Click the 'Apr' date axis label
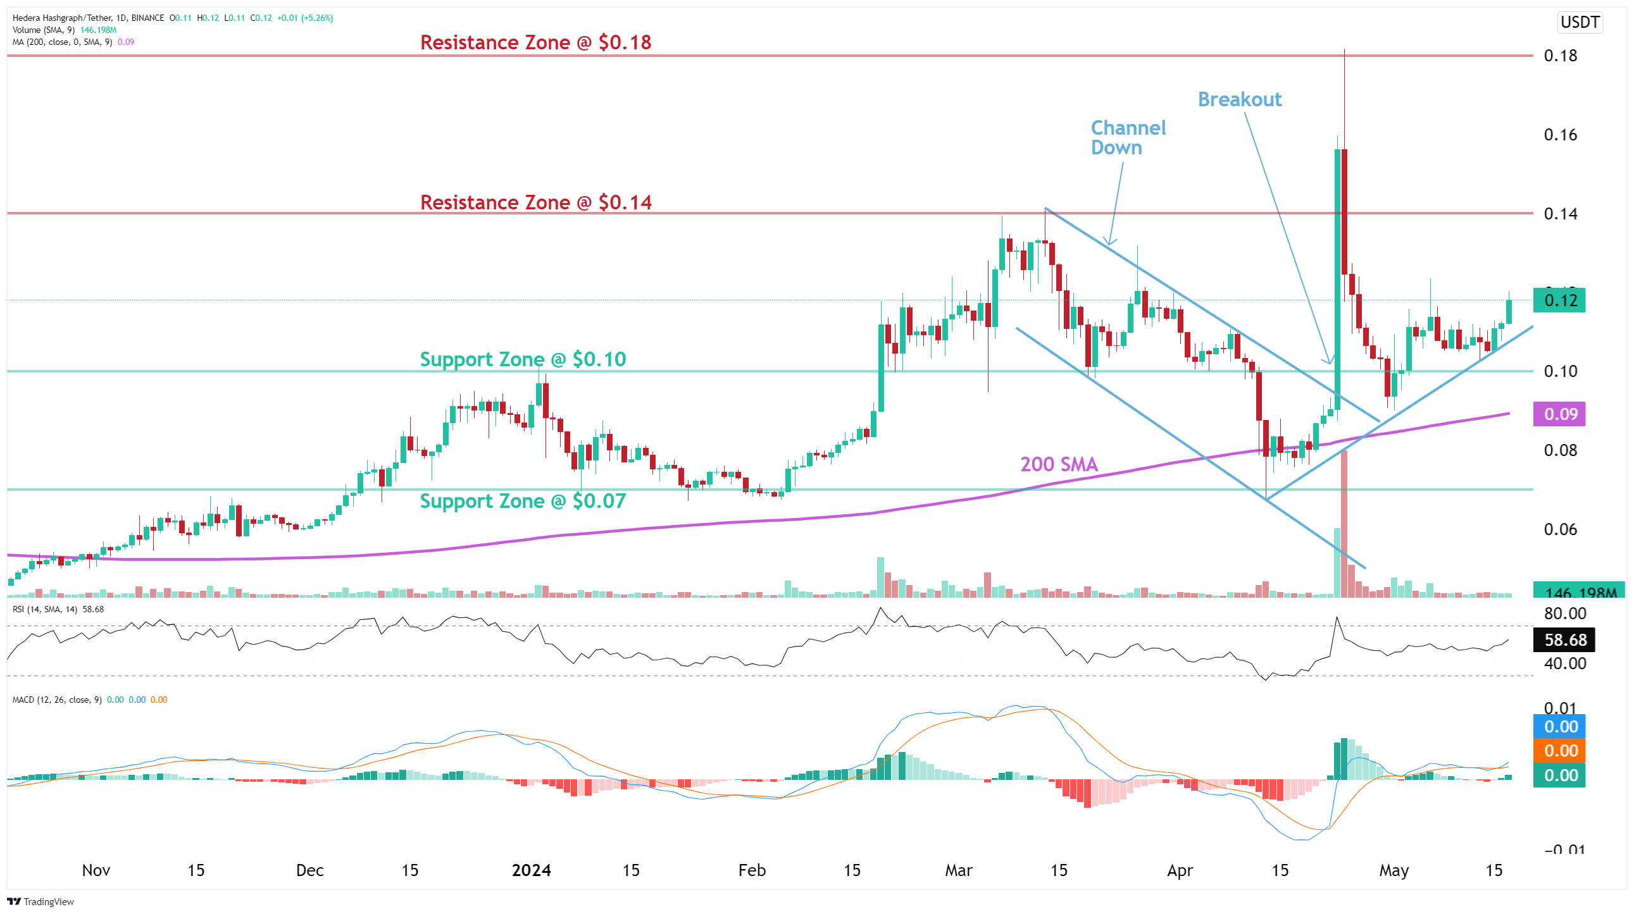1634x914 pixels. (1180, 870)
